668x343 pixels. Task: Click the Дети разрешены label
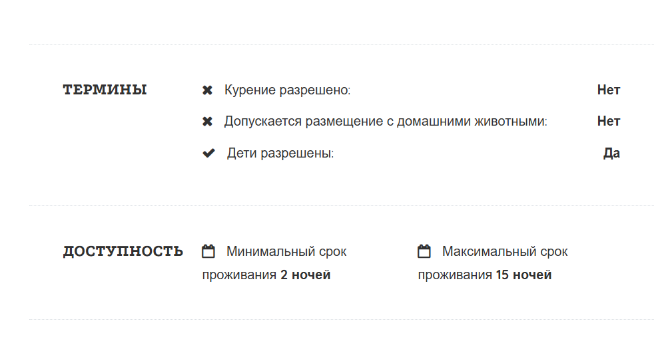point(280,154)
